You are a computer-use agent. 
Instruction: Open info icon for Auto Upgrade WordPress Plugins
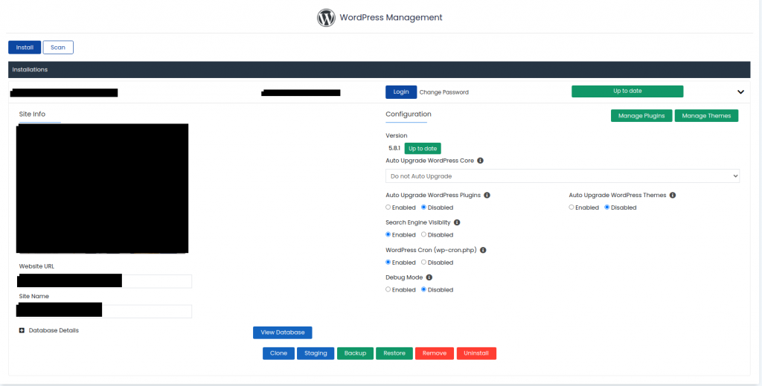pos(487,195)
